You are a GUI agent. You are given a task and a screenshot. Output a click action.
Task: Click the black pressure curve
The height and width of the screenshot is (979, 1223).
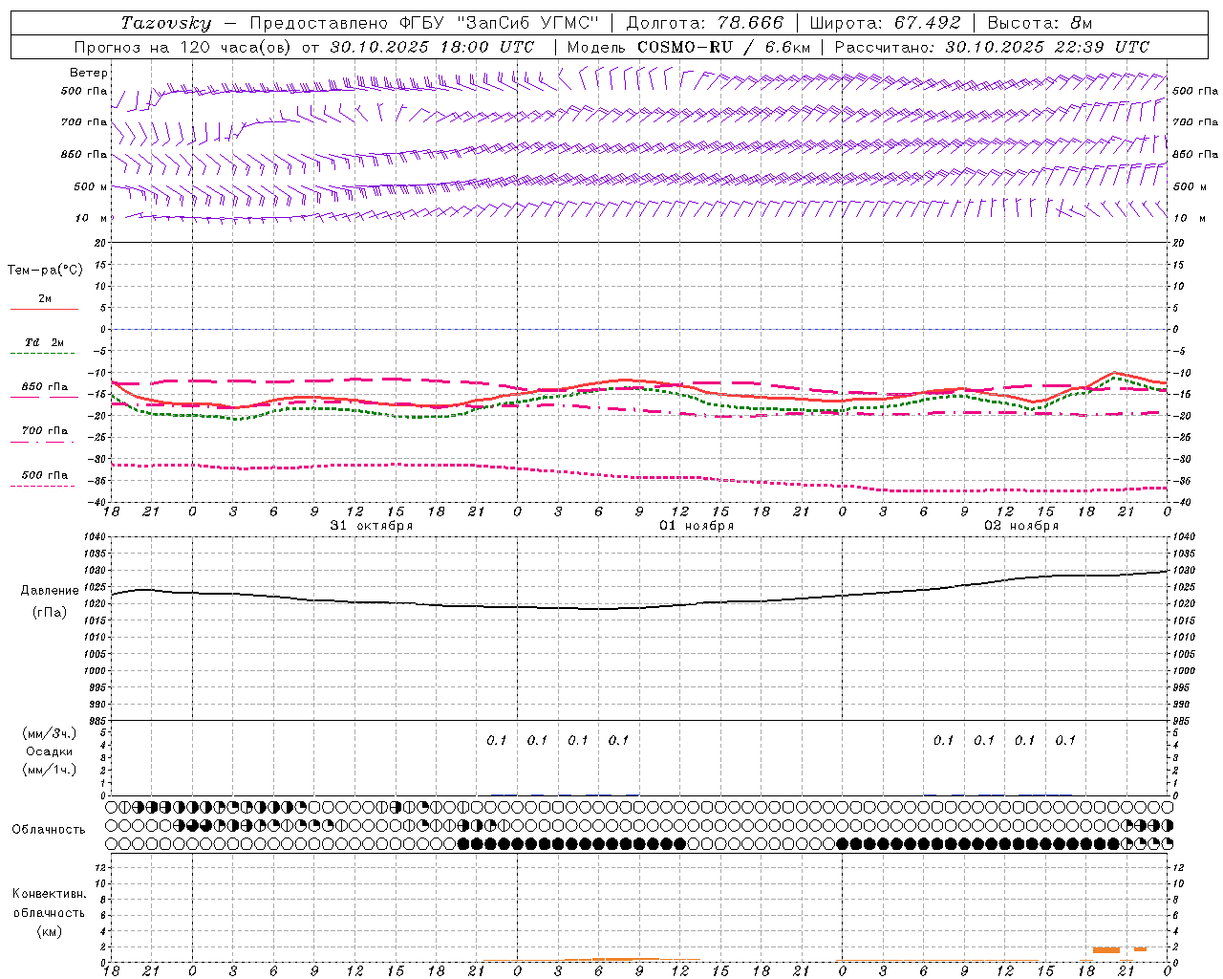coord(639,607)
